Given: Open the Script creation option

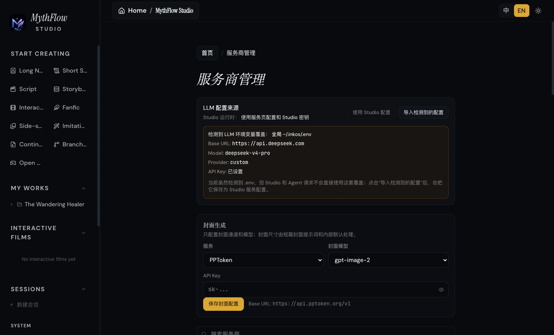Looking at the screenshot, I should [23, 89].
